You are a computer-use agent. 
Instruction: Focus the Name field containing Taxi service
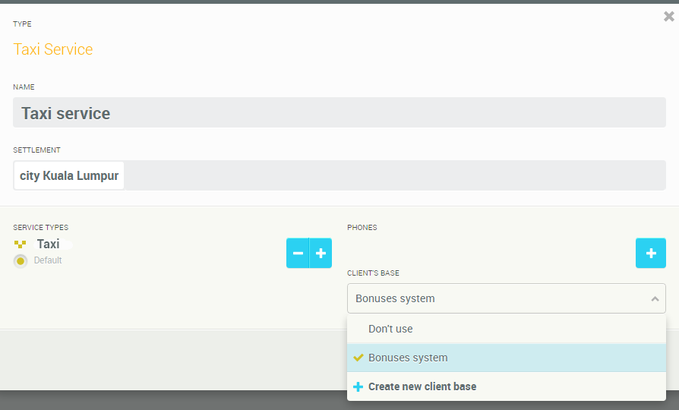(339, 113)
